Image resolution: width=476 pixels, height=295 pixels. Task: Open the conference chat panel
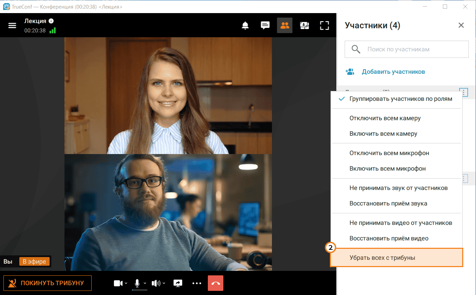coord(265,26)
